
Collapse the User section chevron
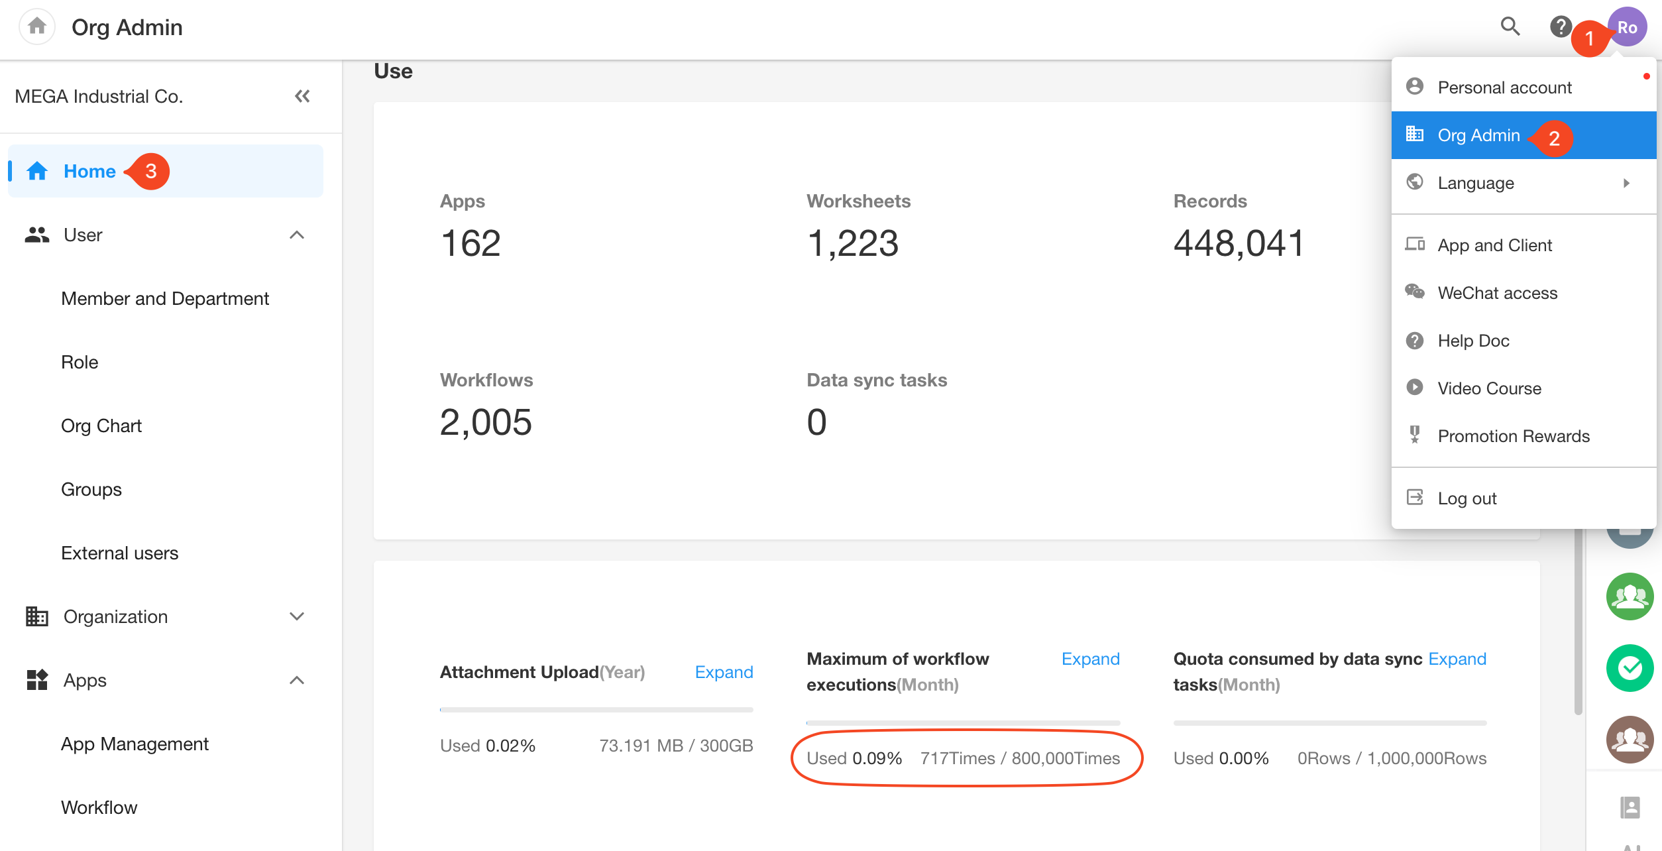pyautogui.click(x=297, y=235)
